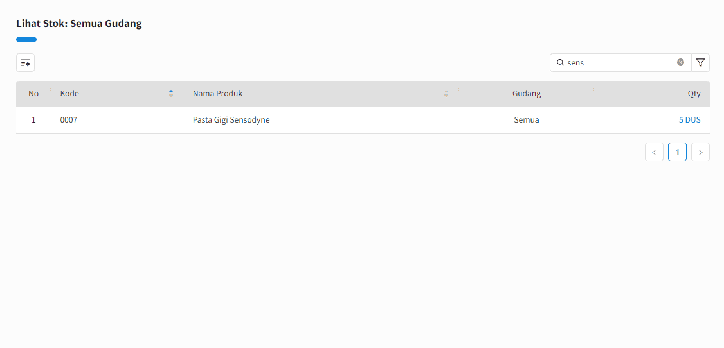
Task: Click the search magnifier icon
Action: tap(561, 63)
